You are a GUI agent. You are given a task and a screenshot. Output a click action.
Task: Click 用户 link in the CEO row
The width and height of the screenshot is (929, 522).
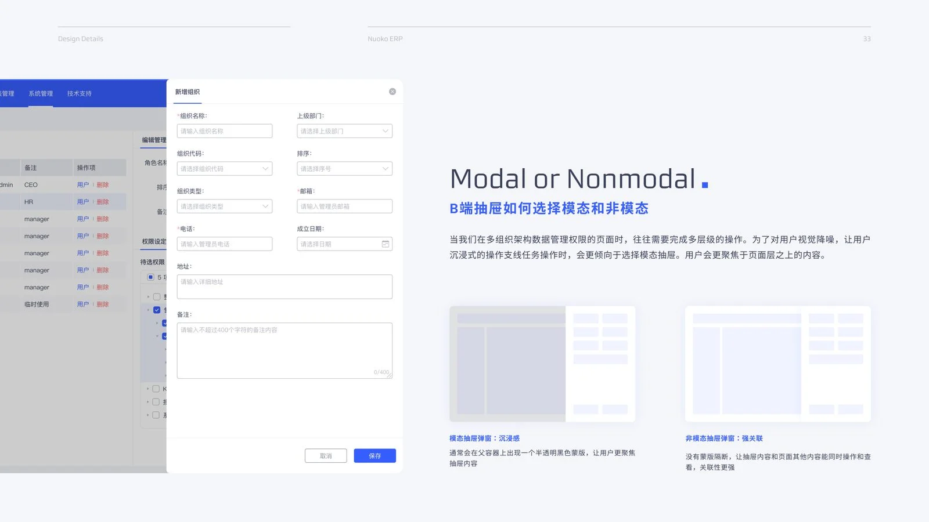83,185
